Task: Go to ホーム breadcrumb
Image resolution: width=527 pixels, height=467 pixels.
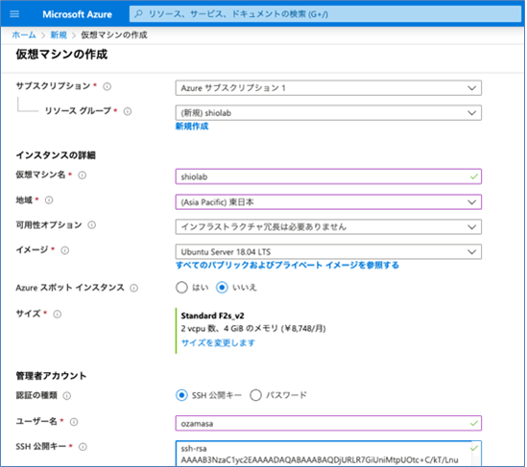Action: tap(24, 35)
